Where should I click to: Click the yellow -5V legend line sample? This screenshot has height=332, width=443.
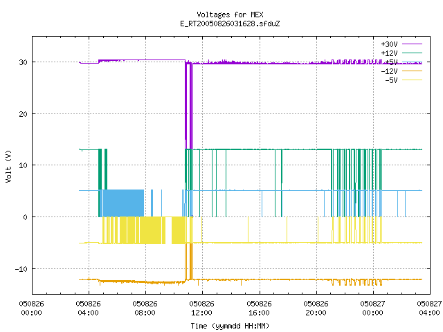click(412, 80)
